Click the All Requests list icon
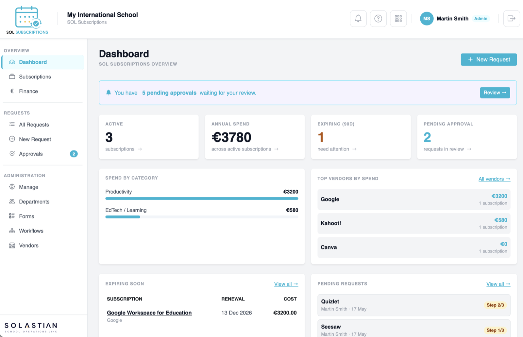The width and height of the screenshot is (523, 337). pyautogui.click(x=12, y=124)
